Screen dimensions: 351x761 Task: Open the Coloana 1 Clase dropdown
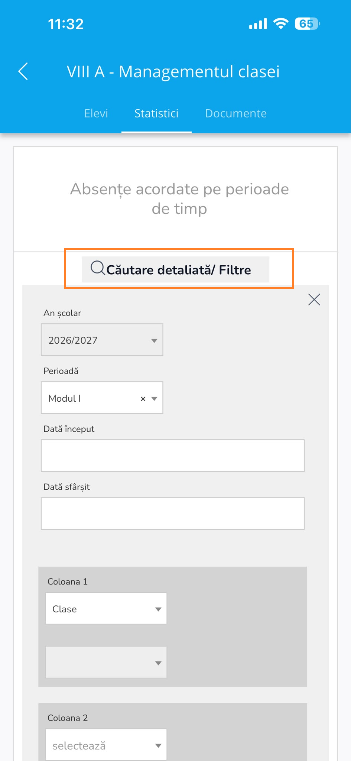click(x=106, y=609)
